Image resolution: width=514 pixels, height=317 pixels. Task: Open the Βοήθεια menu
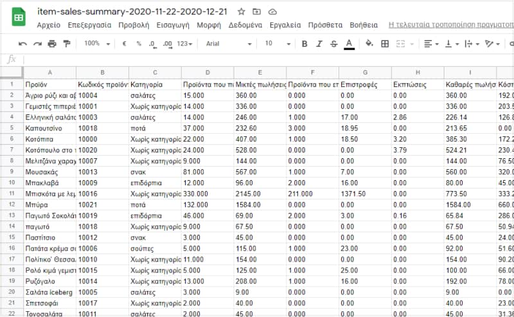tap(364, 25)
